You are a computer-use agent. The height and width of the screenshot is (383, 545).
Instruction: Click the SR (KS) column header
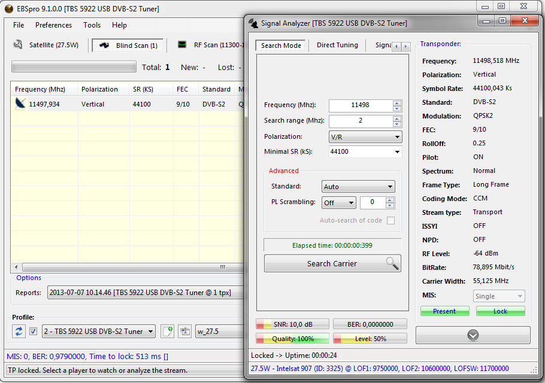[151, 89]
